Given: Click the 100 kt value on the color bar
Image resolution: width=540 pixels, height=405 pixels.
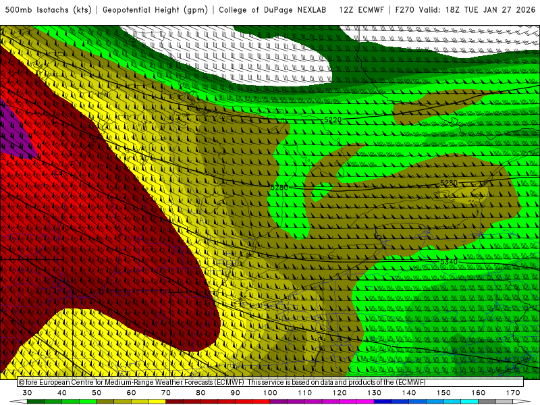Looking at the screenshot, I should point(270,393).
